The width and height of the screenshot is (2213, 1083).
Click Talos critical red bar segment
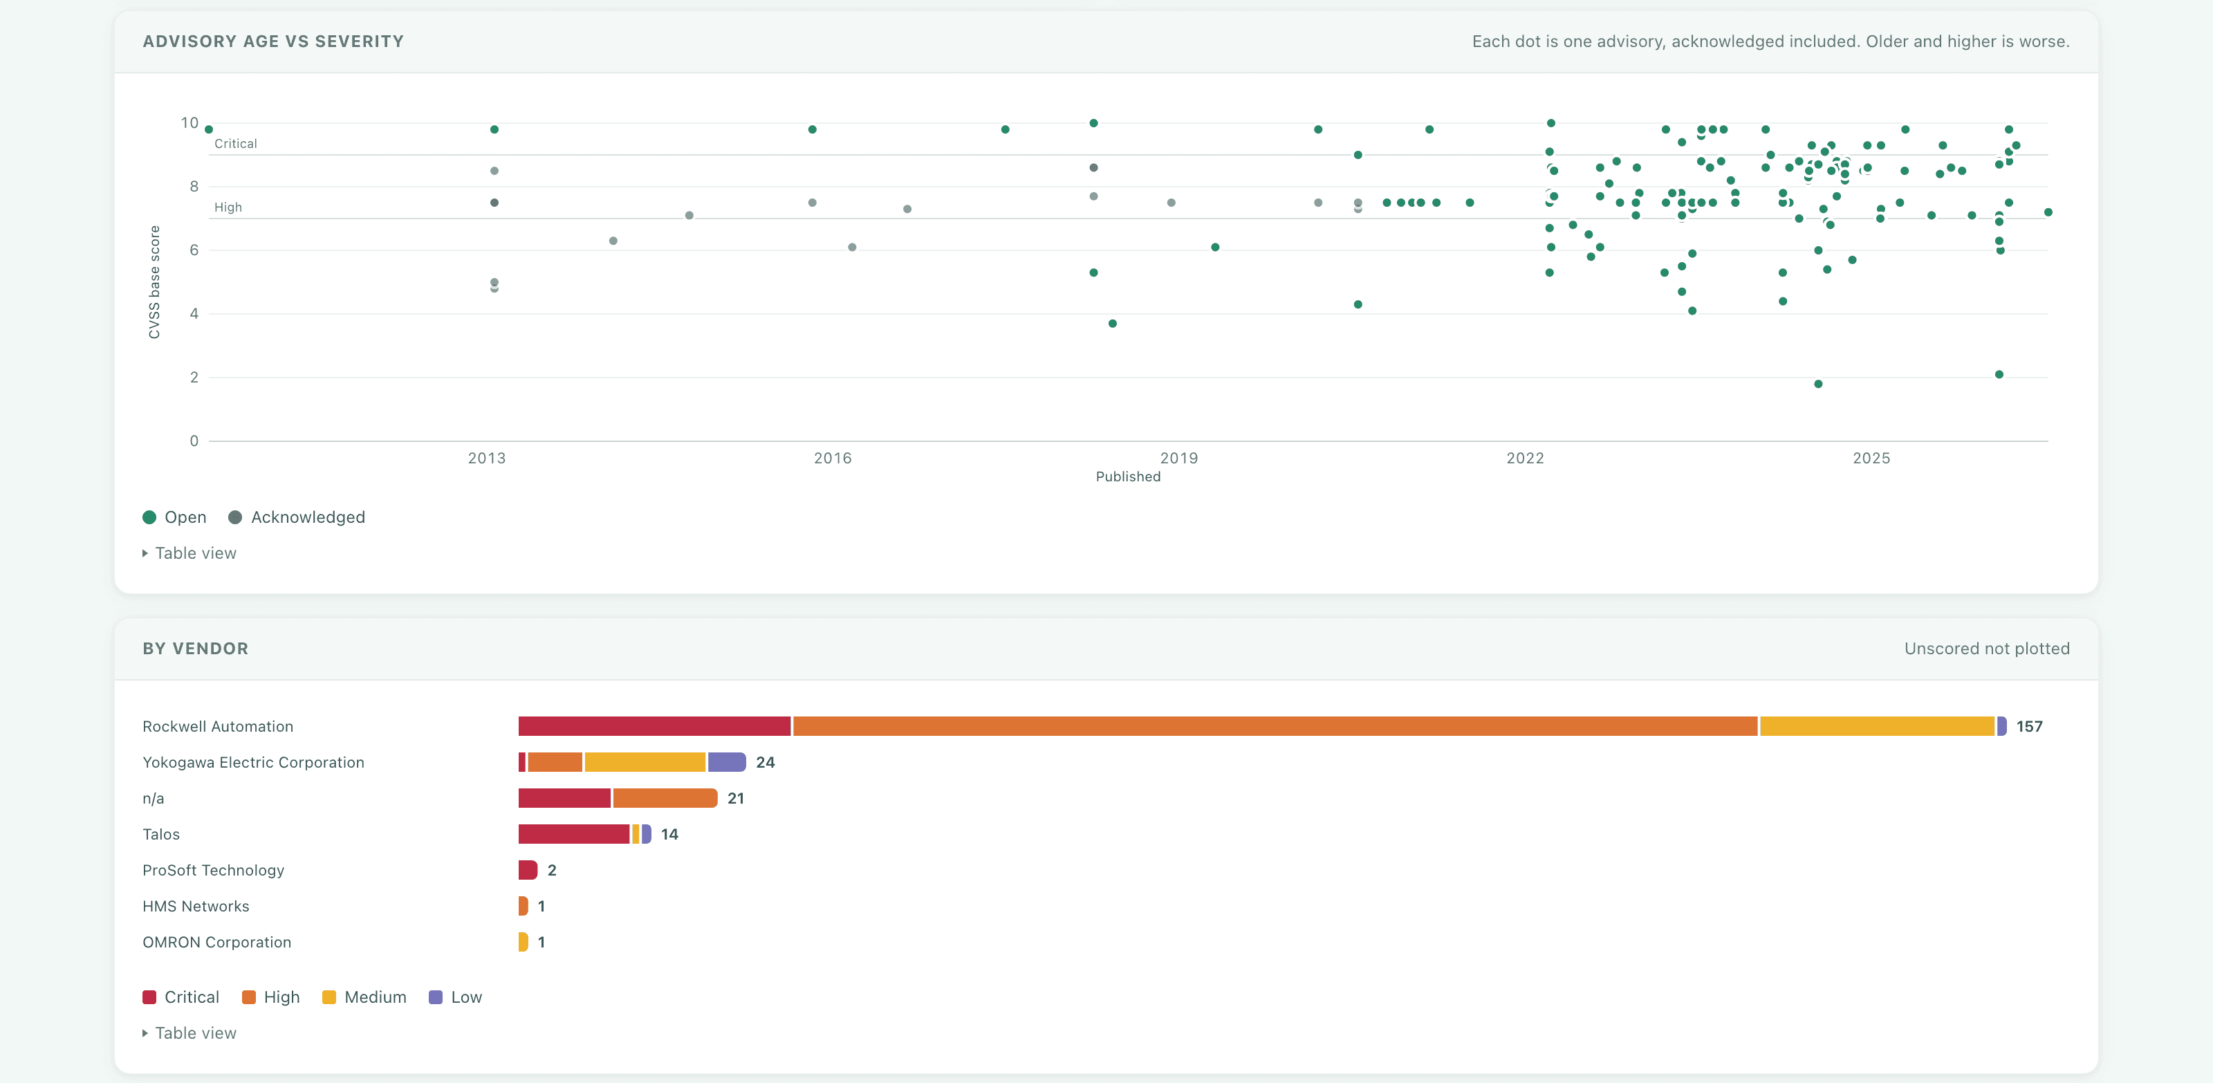click(574, 835)
